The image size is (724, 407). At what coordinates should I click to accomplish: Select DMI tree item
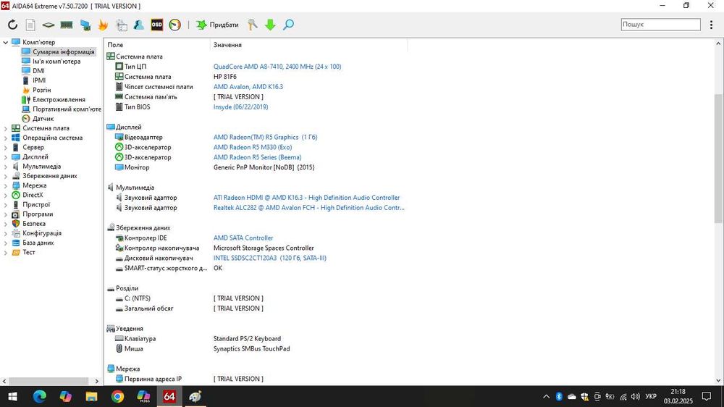(39, 71)
